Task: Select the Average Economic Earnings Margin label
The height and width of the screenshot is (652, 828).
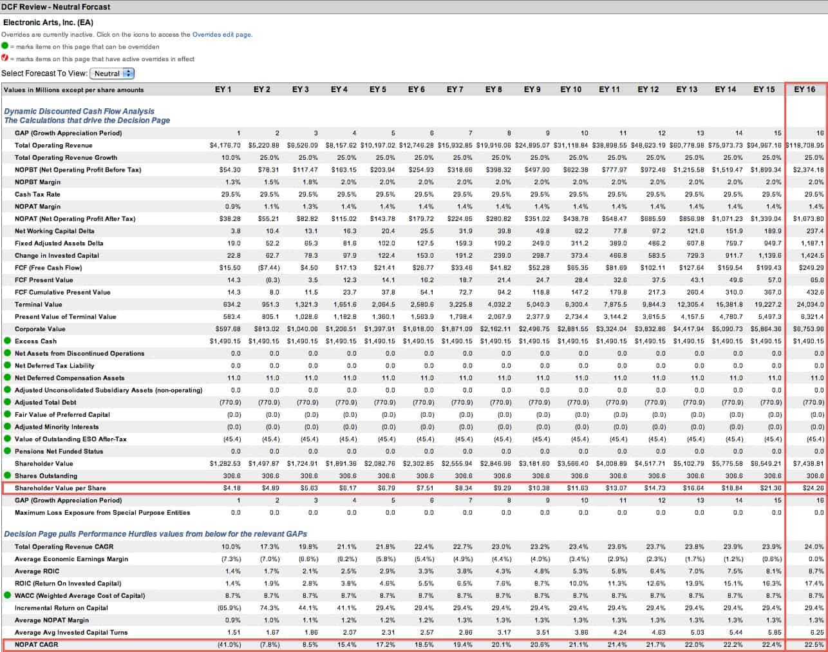Action: point(71,559)
